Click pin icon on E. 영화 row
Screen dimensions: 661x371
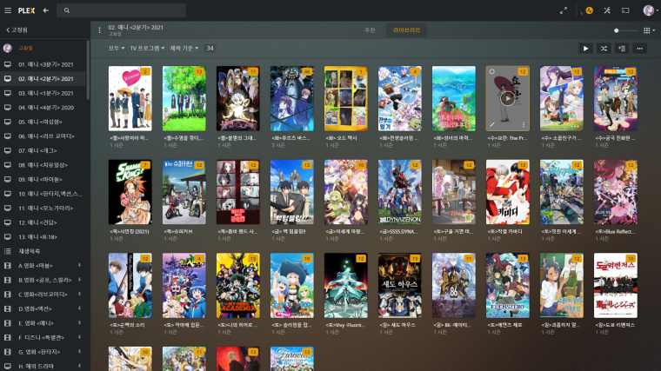pyautogui.click(x=79, y=323)
